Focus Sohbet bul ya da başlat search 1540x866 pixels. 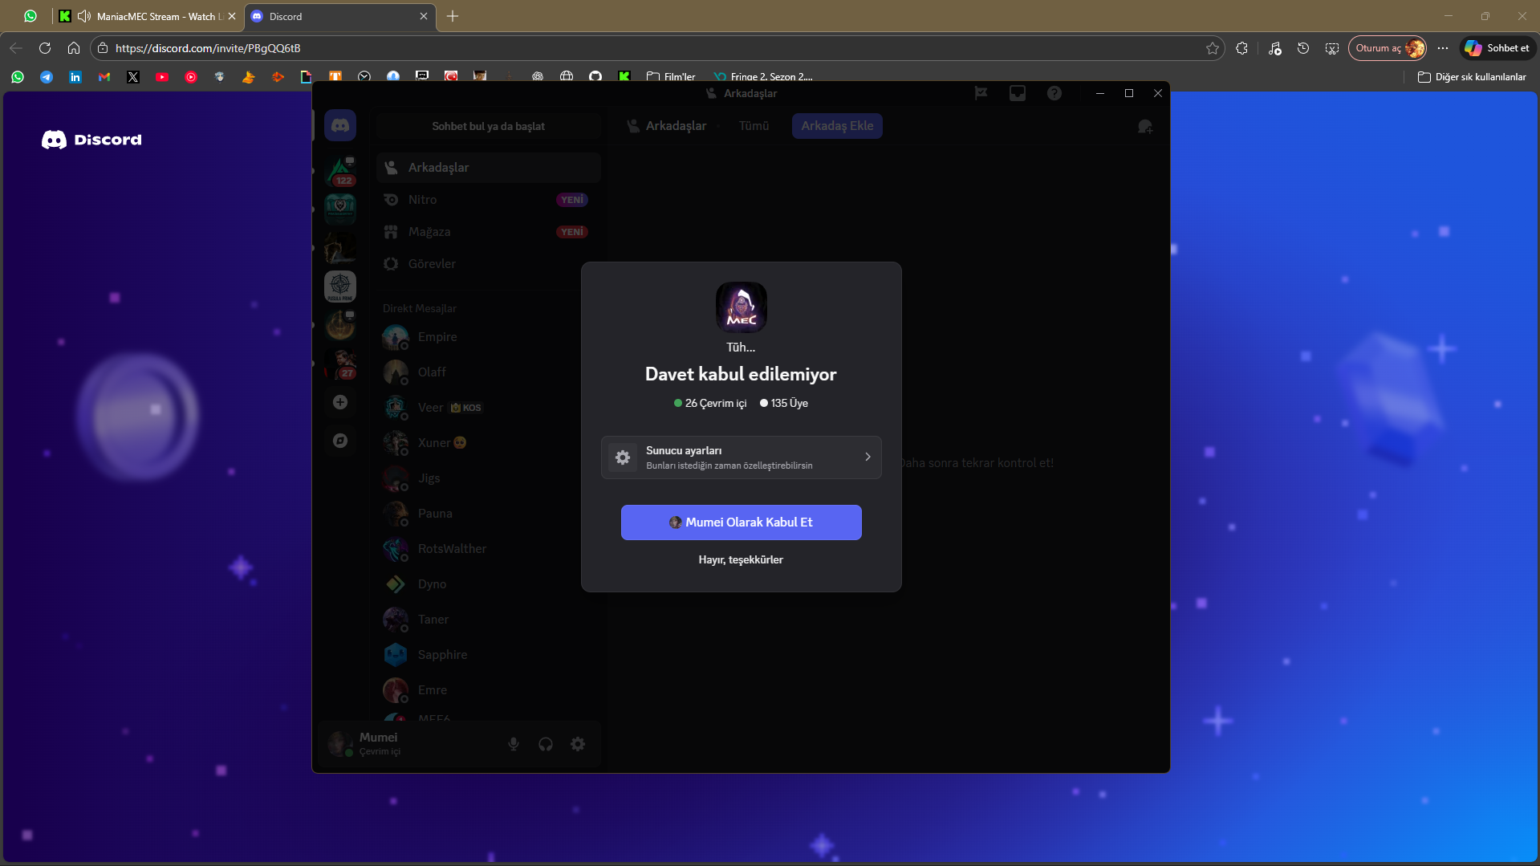pyautogui.click(x=488, y=126)
